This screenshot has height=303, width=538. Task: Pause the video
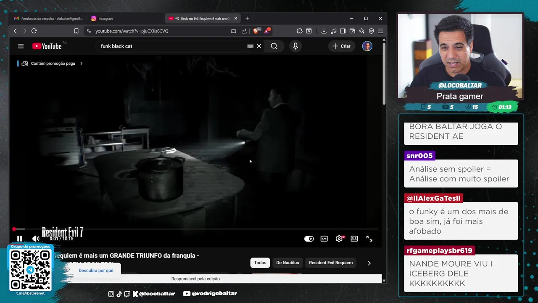(19, 239)
